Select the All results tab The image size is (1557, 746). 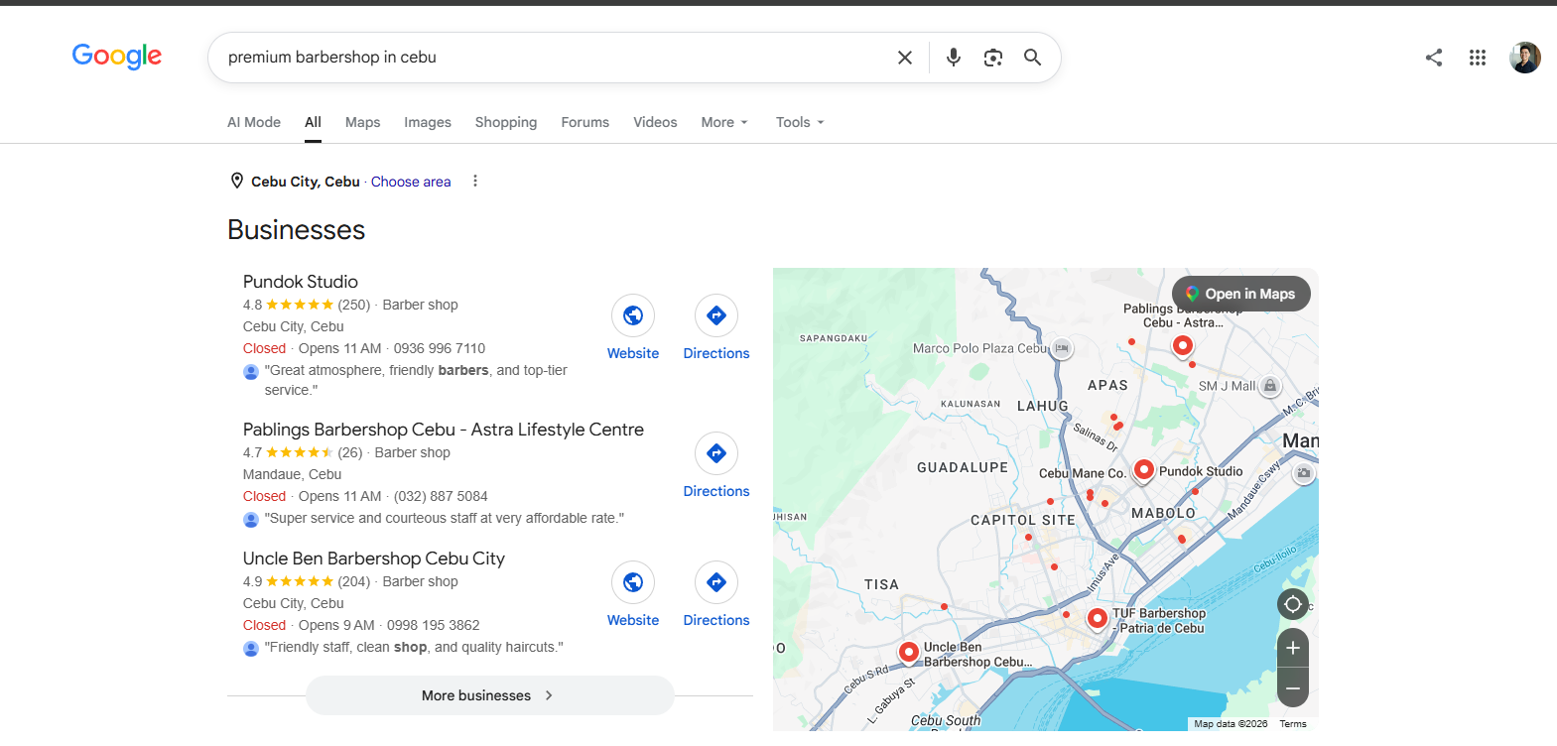click(313, 122)
